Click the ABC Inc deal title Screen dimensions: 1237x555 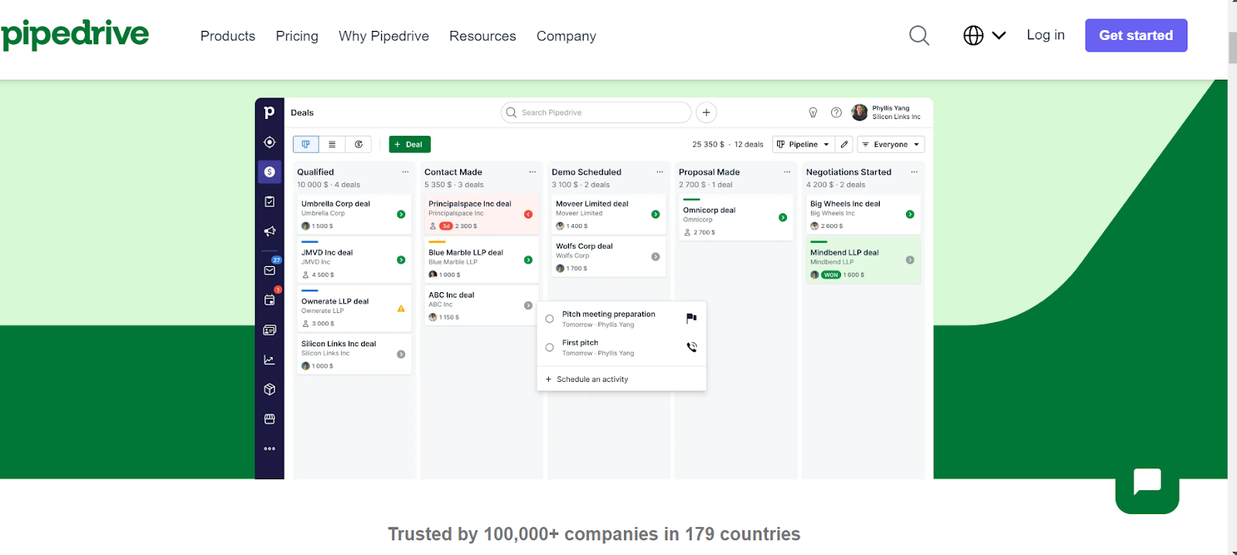click(452, 295)
